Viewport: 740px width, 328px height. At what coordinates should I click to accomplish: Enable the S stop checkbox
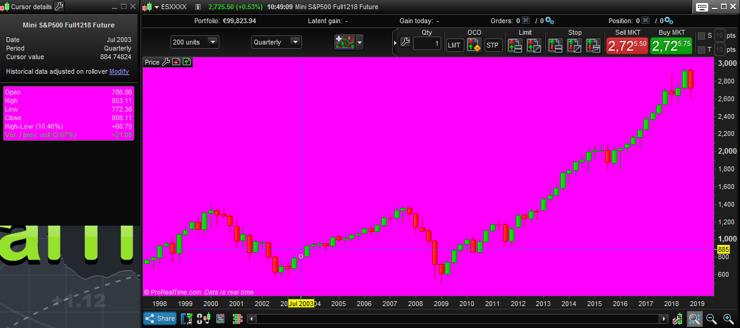pyautogui.click(x=702, y=36)
